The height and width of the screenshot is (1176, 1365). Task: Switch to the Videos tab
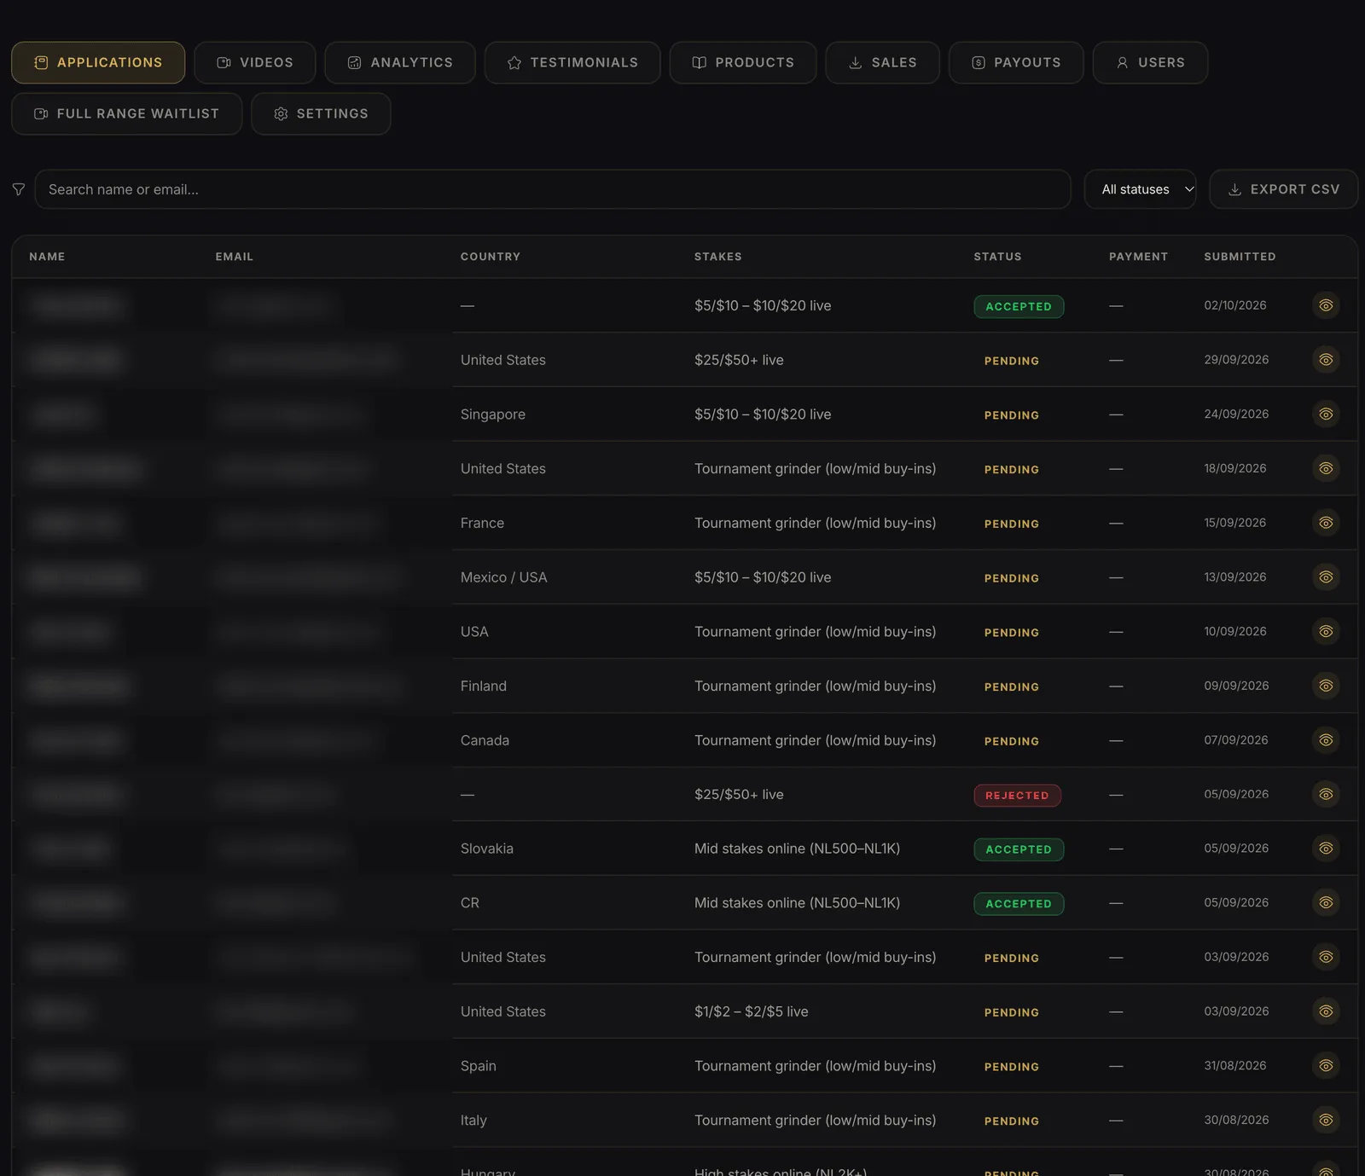(255, 62)
